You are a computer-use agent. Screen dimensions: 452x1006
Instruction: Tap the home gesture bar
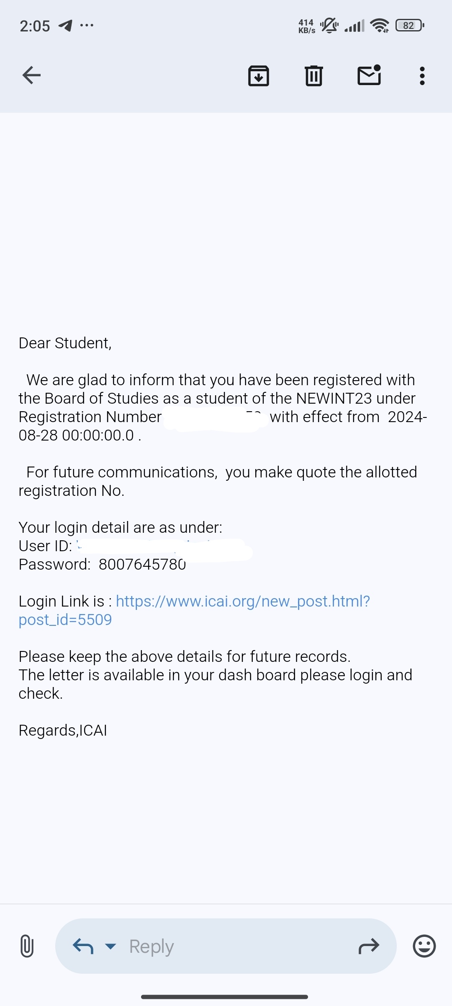[225, 997]
